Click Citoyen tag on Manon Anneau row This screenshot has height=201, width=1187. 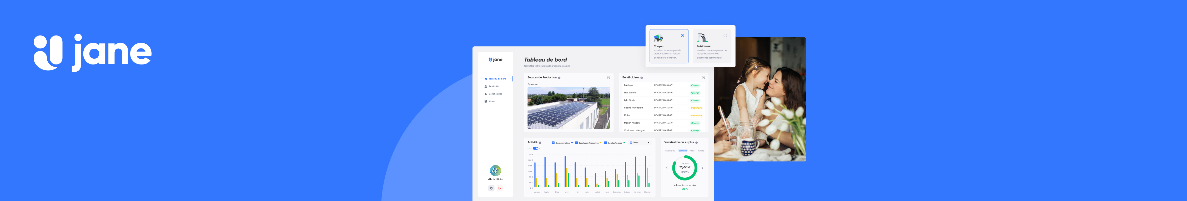[695, 123]
